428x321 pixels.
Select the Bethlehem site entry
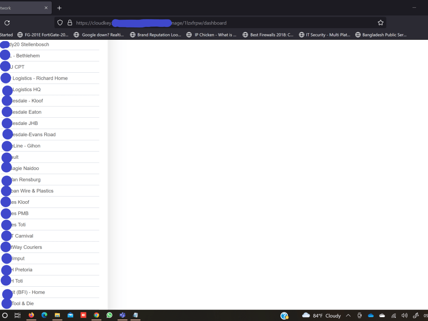point(50,56)
